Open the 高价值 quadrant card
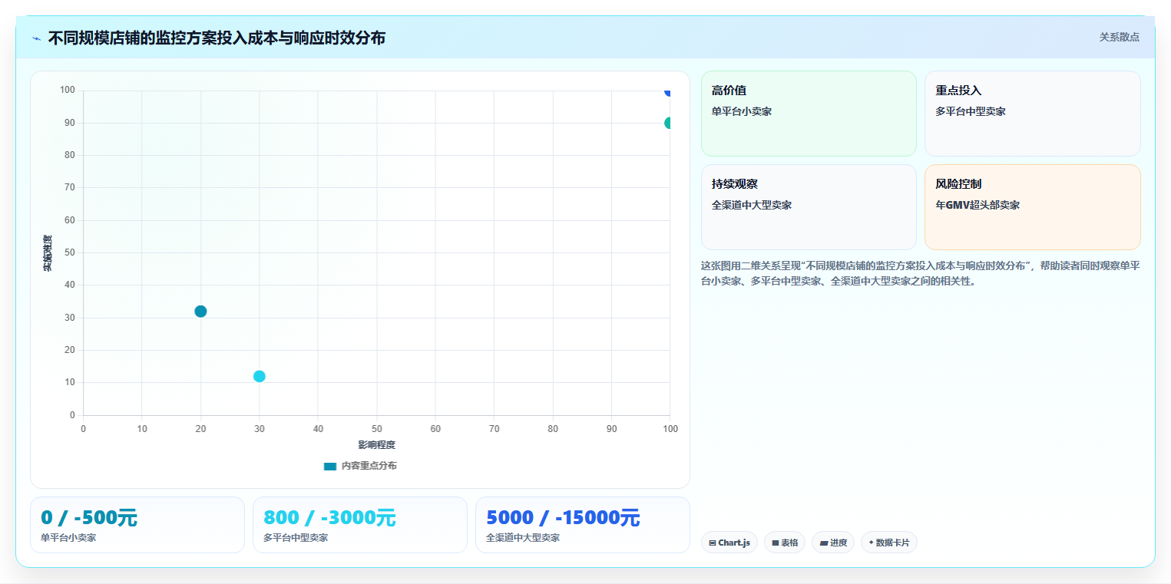 point(809,114)
